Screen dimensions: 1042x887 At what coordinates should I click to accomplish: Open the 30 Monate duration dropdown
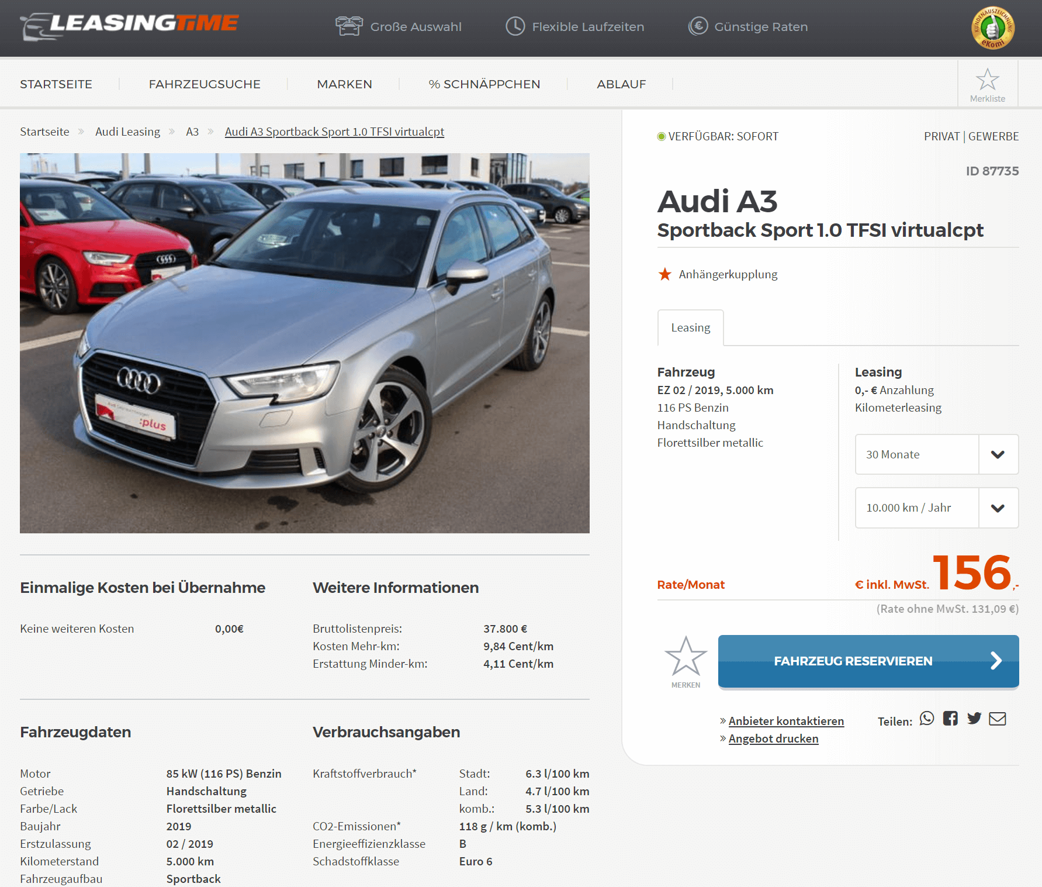pos(937,454)
